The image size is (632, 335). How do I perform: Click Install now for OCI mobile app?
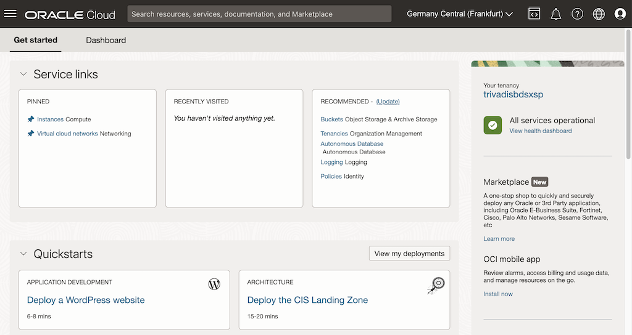click(498, 294)
